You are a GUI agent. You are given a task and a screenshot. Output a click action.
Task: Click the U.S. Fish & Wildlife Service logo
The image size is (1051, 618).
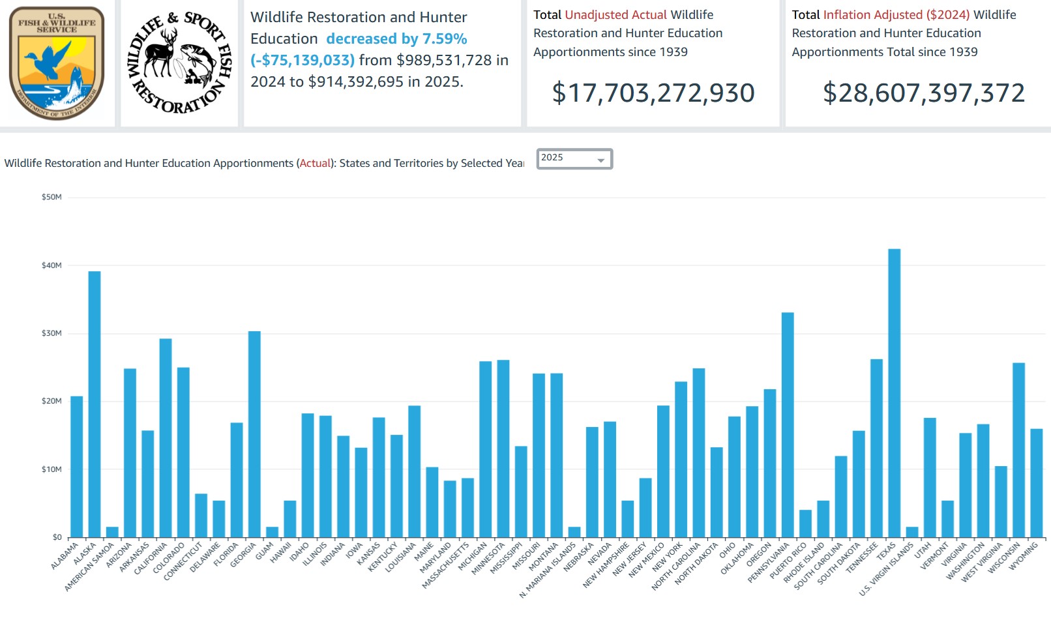point(57,63)
